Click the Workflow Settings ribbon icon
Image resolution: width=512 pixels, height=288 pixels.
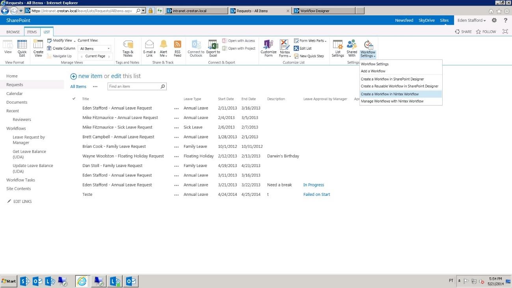coord(368,48)
